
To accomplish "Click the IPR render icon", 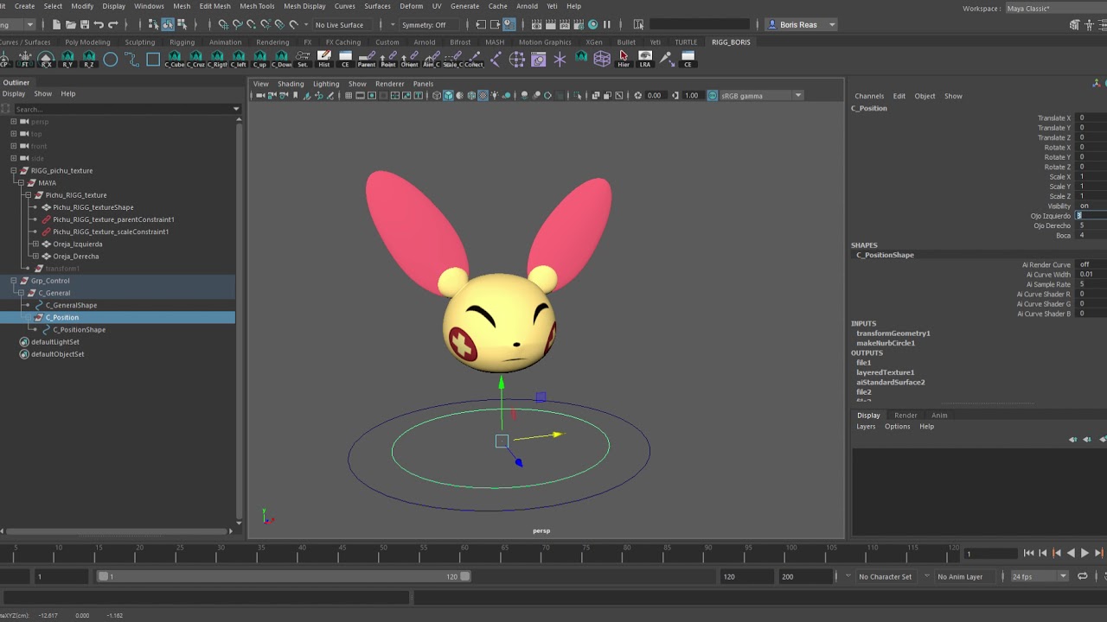I will point(564,24).
